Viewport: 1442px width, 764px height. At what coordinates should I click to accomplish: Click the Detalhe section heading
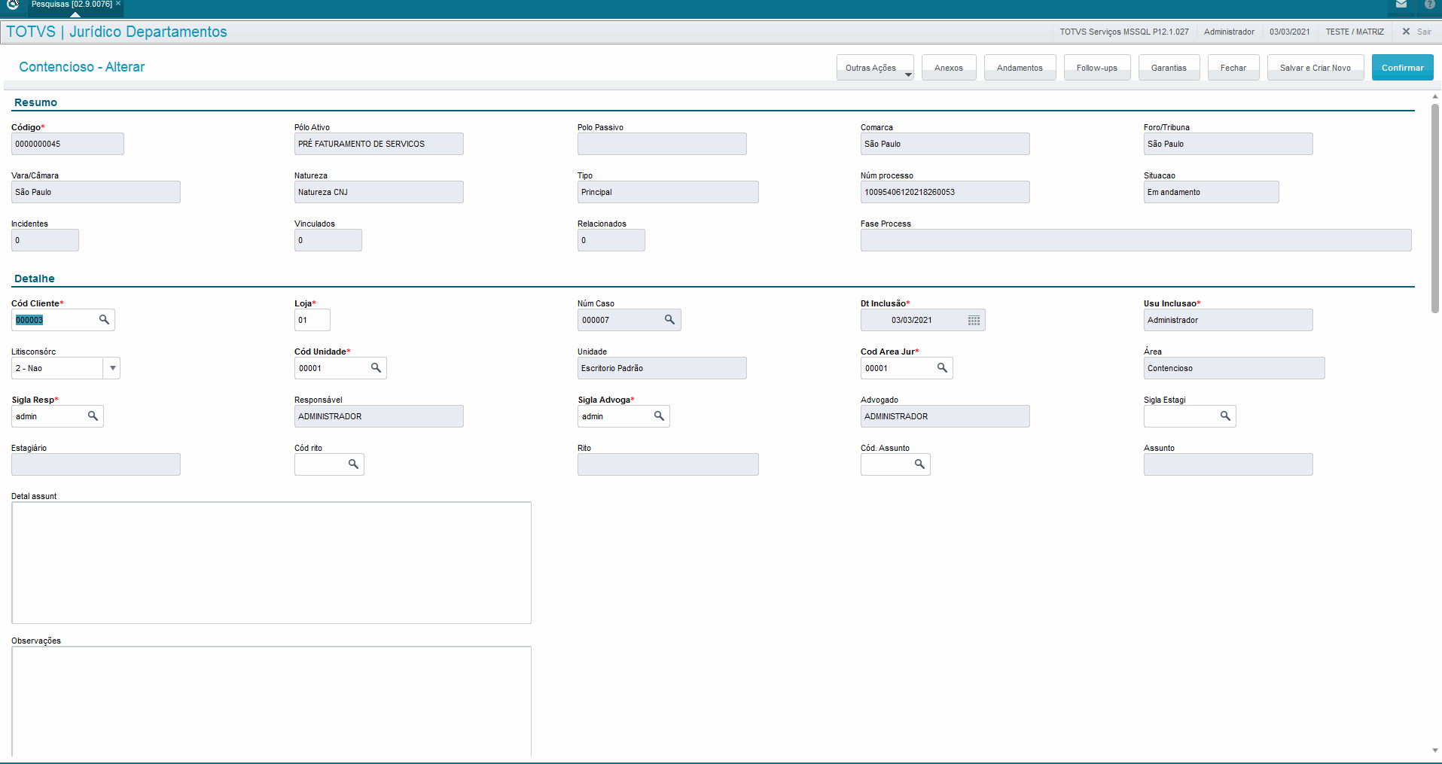coord(35,279)
